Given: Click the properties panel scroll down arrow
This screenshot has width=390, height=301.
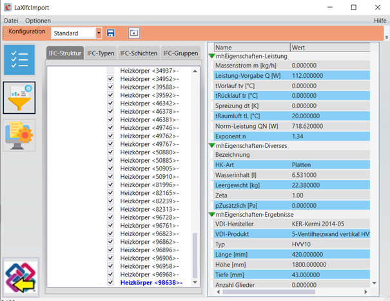Looking at the screenshot, I should tap(374, 283).
